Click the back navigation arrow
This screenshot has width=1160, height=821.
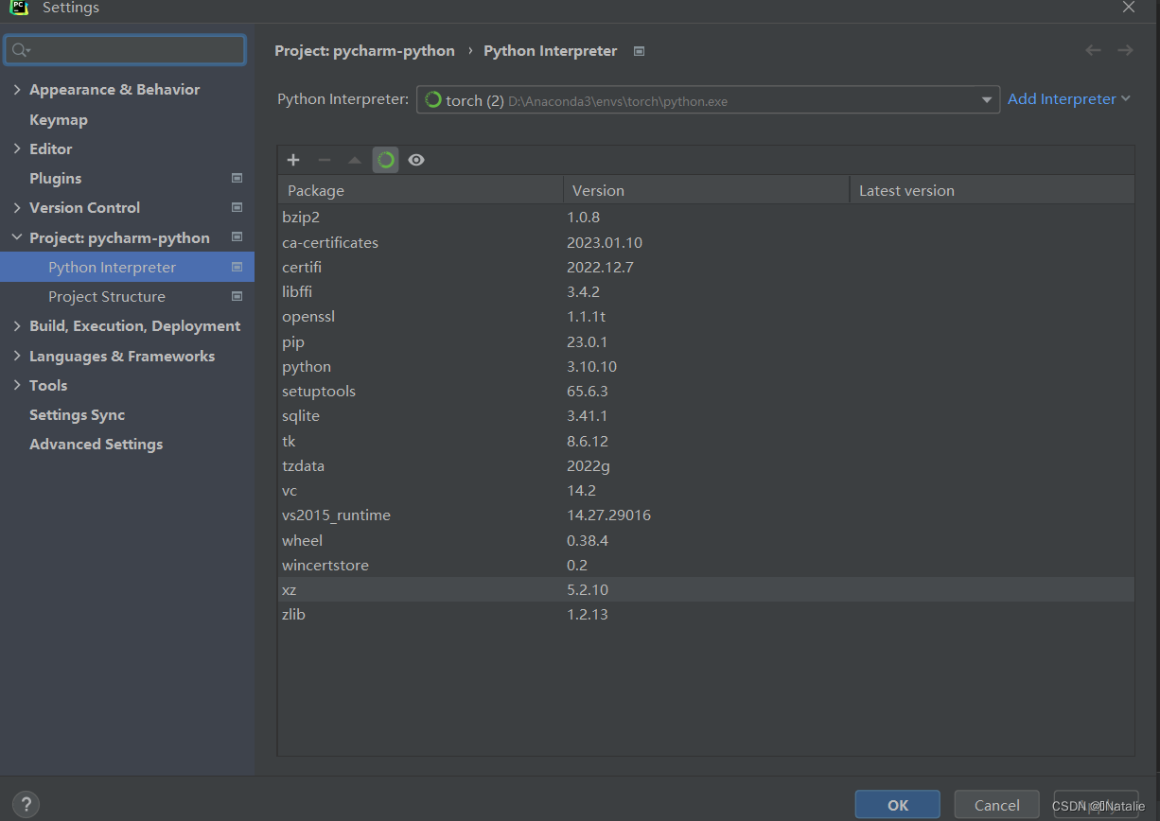pyautogui.click(x=1093, y=50)
